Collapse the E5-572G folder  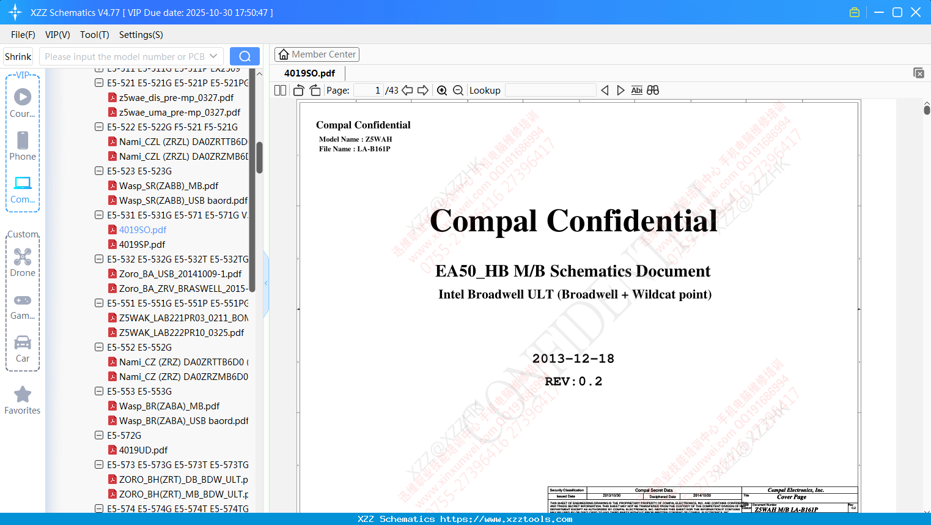click(x=99, y=435)
